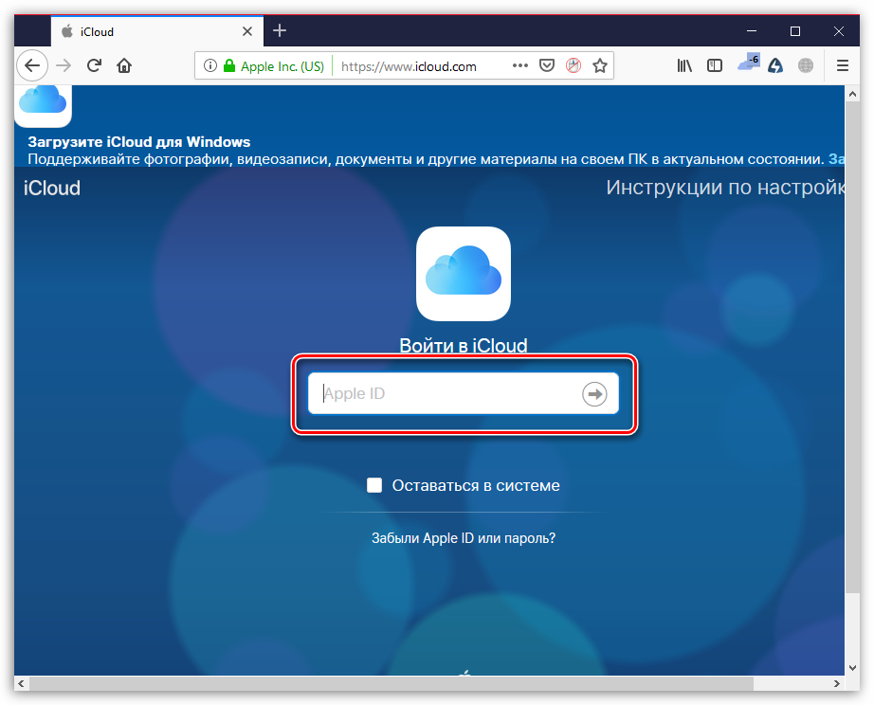This screenshot has height=705, width=874.
Task: Click the grey globe extension icon
Action: (x=806, y=65)
